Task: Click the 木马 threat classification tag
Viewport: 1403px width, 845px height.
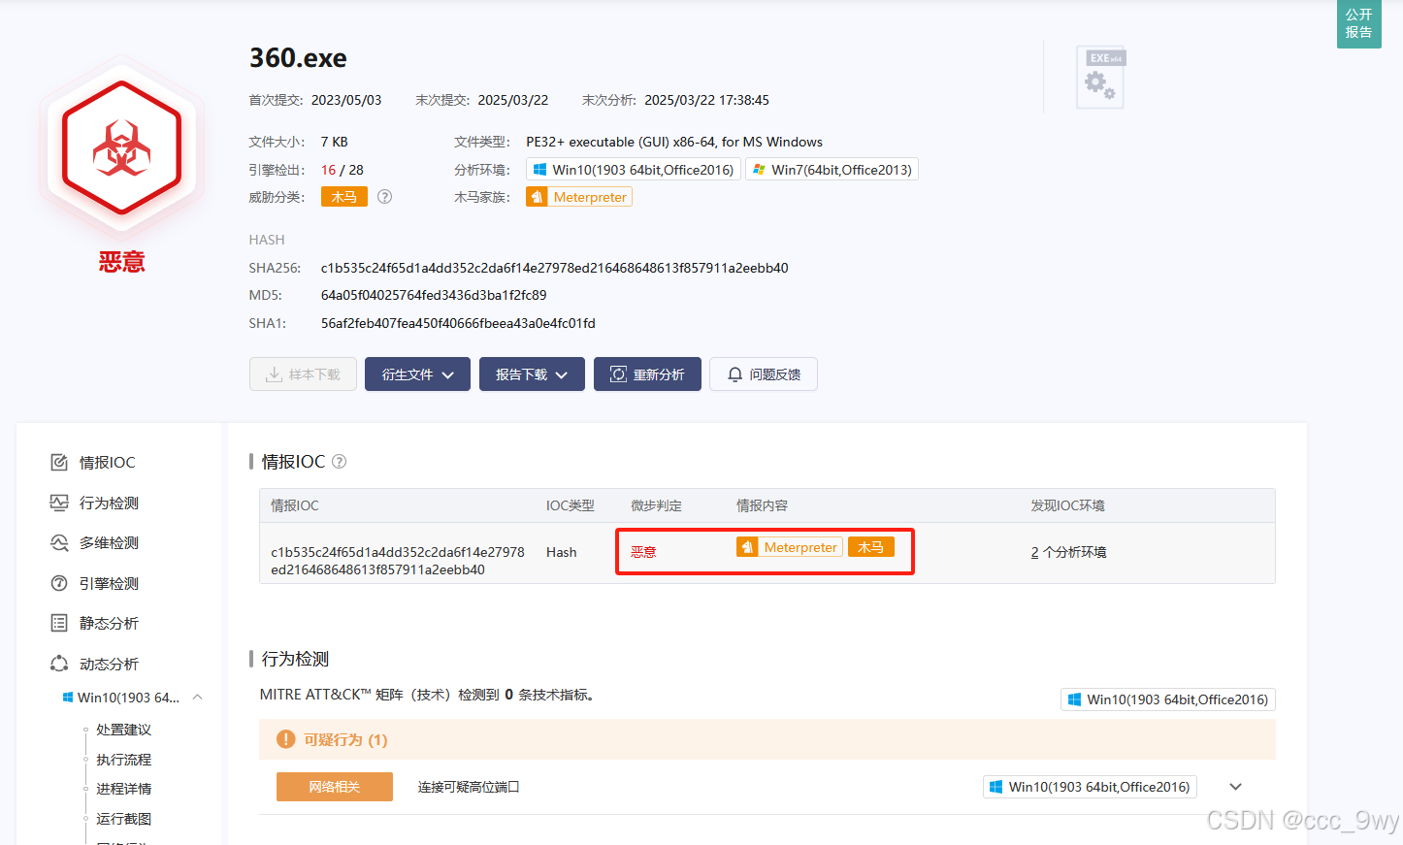Action: click(x=344, y=197)
